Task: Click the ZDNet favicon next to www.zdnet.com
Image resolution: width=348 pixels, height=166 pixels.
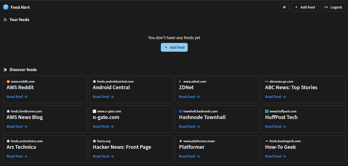Action: (x=180, y=81)
